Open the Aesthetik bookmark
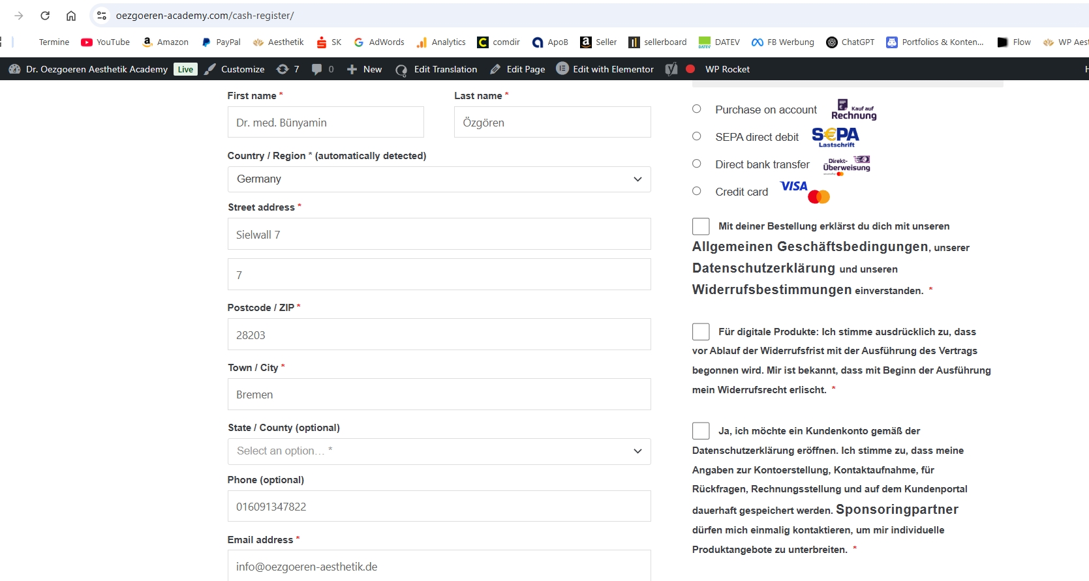Image resolution: width=1089 pixels, height=581 pixels. click(279, 42)
